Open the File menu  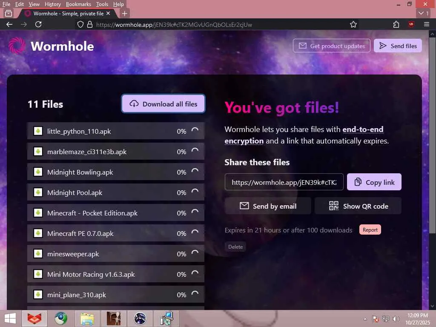(6, 4)
